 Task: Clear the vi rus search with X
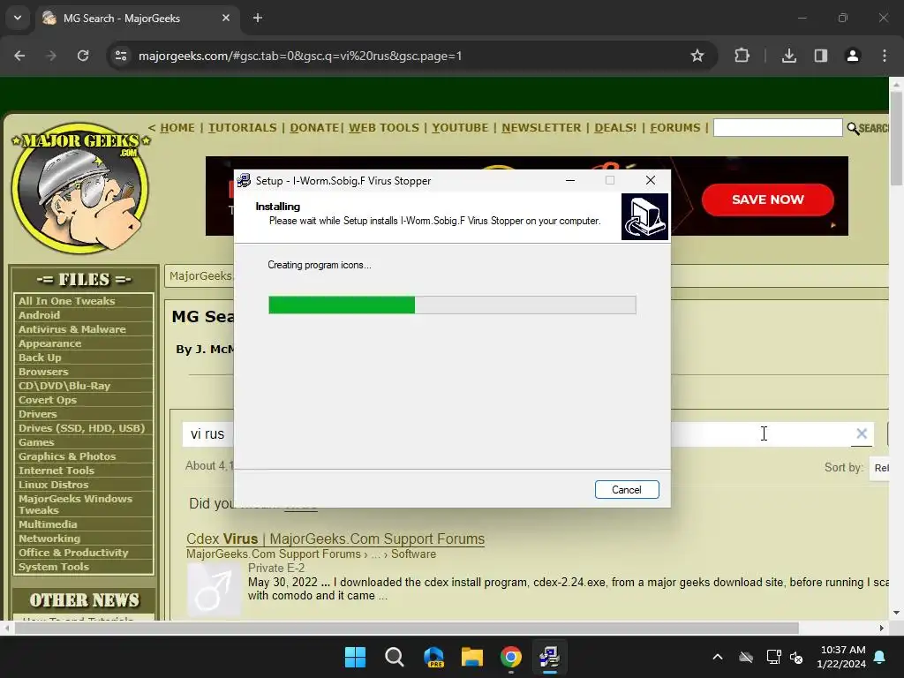click(x=862, y=433)
